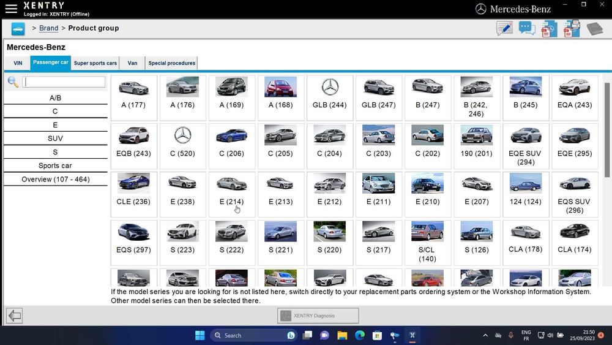Click the PDF icon with the clock

pyautogui.click(x=549, y=29)
